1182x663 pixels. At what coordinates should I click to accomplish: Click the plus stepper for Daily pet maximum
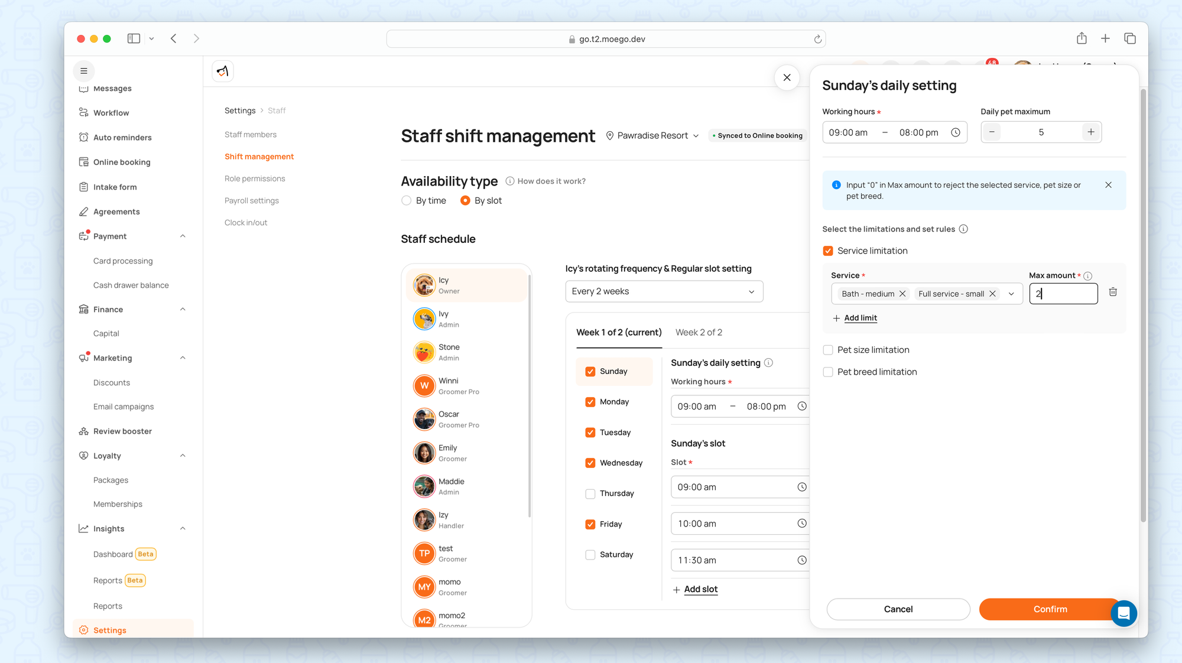(1090, 132)
